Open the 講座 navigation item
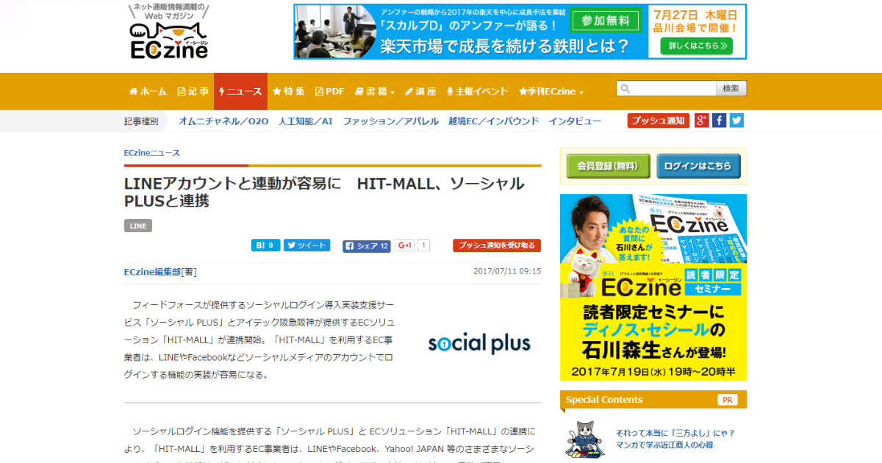The width and height of the screenshot is (882, 463). 420,92
